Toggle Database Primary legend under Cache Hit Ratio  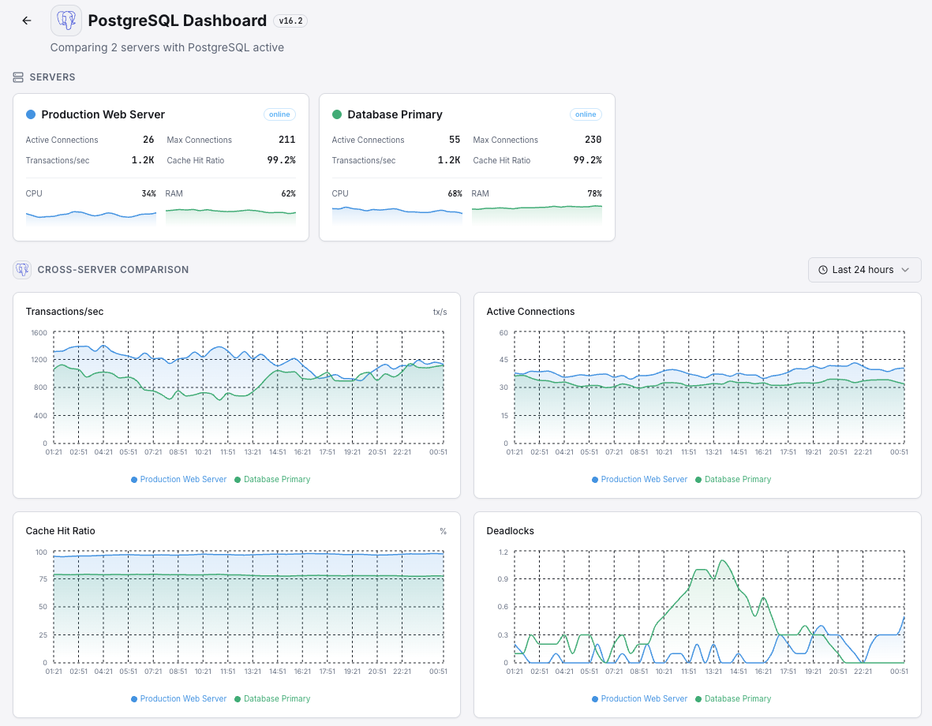[x=272, y=698]
